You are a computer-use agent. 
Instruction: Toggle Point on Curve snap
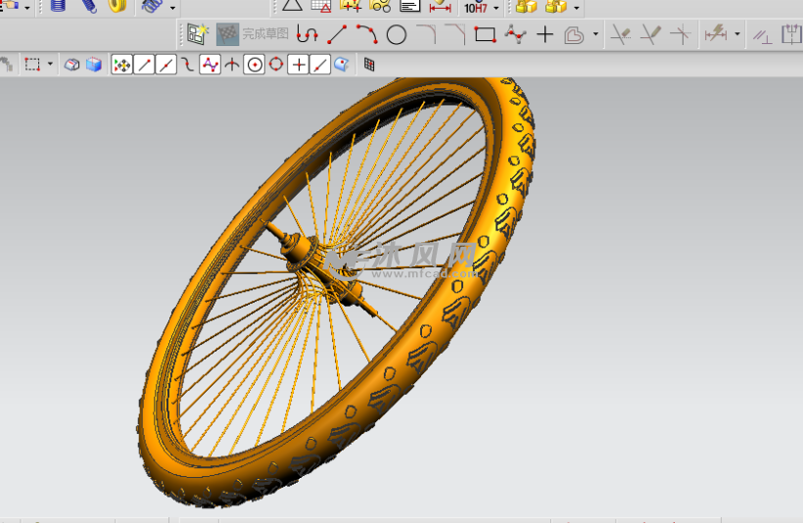tap(320, 65)
